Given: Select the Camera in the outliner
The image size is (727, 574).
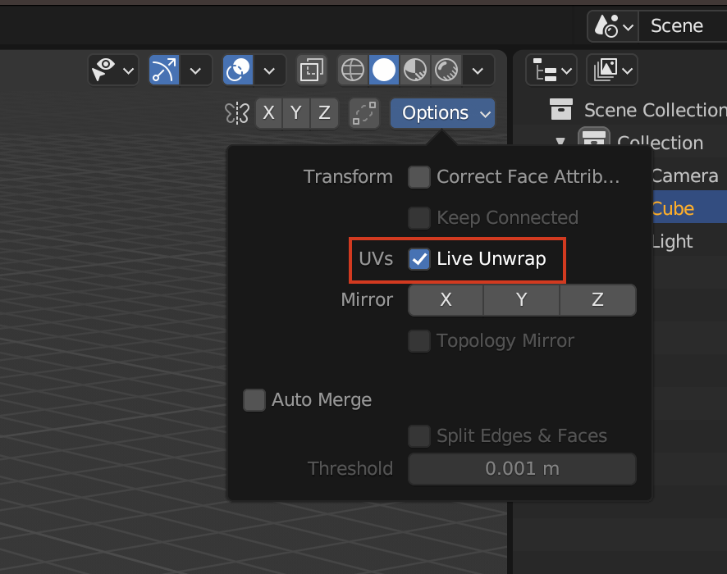Looking at the screenshot, I should coord(684,175).
